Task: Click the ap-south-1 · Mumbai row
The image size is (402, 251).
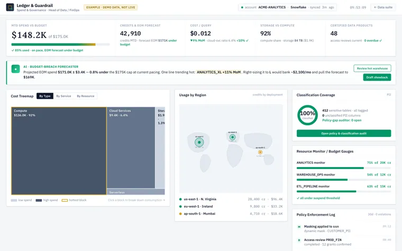Action: (x=231, y=213)
